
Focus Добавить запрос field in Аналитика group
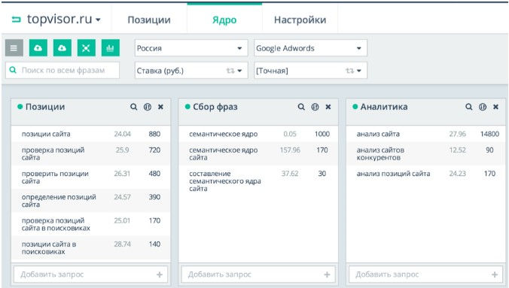[x=426, y=274]
